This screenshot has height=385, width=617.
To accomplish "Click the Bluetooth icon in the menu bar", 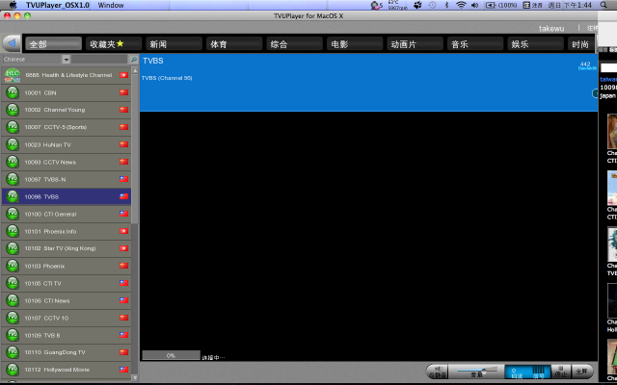I will coord(446,5).
